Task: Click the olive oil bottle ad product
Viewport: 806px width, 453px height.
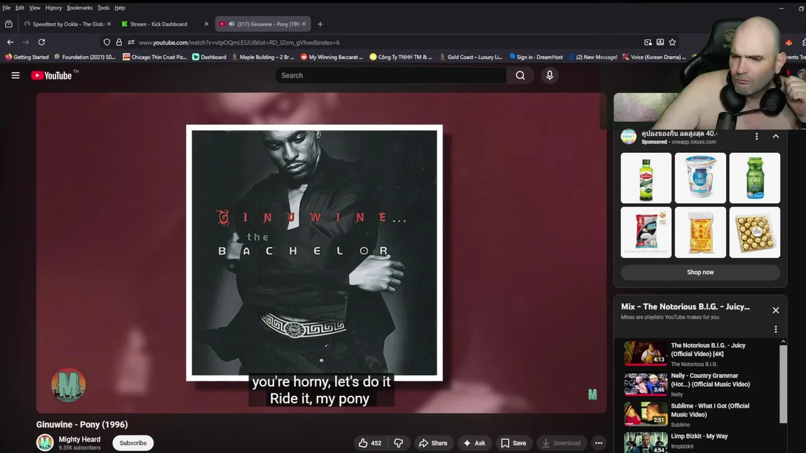Action: pyautogui.click(x=646, y=178)
